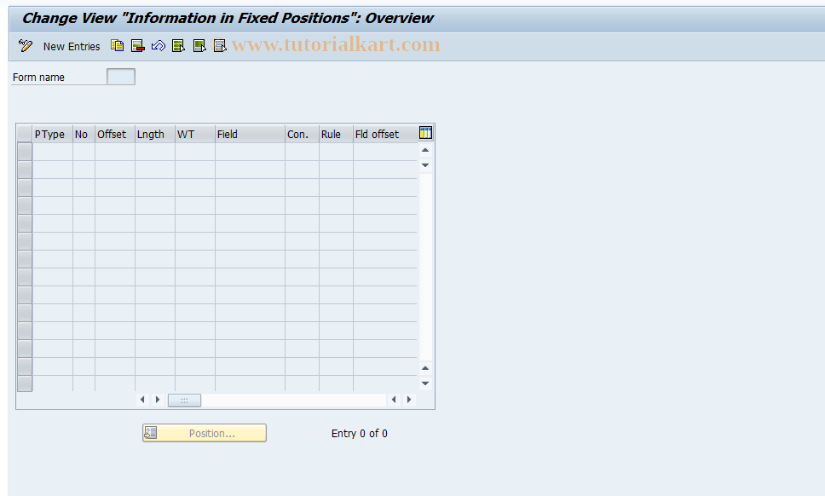Image resolution: width=825 pixels, height=496 pixels.
Task: Click the right-side horizontal scroll right arrow
Action: (409, 400)
